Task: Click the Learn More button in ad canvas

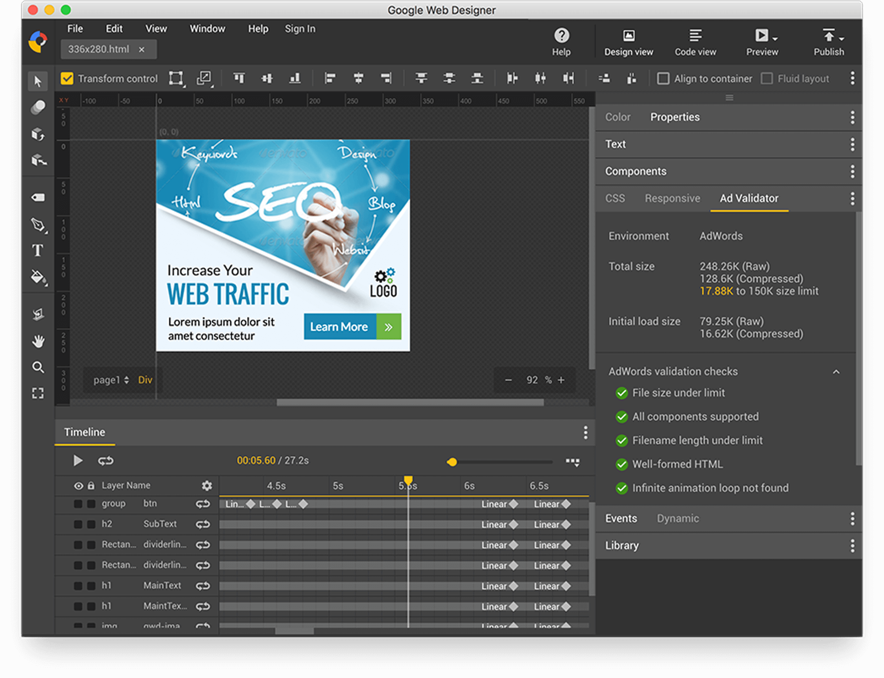Action: [352, 326]
